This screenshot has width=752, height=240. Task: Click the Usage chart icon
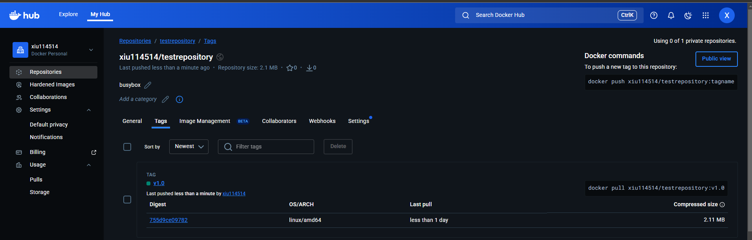point(19,165)
